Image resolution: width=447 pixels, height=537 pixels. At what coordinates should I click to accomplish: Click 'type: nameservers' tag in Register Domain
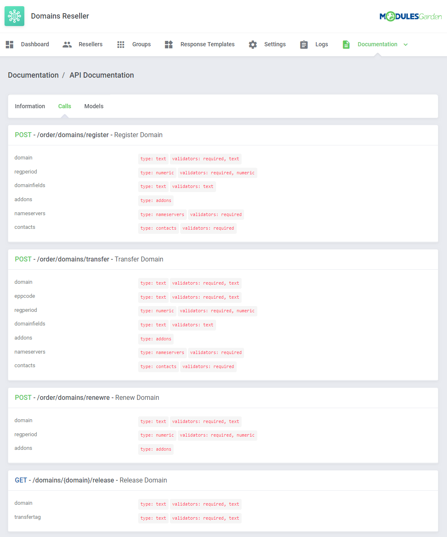(162, 215)
